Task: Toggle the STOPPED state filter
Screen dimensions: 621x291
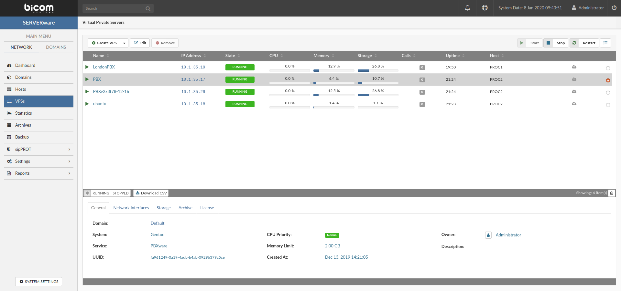Action: pyautogui.click(x=121, y=193)
